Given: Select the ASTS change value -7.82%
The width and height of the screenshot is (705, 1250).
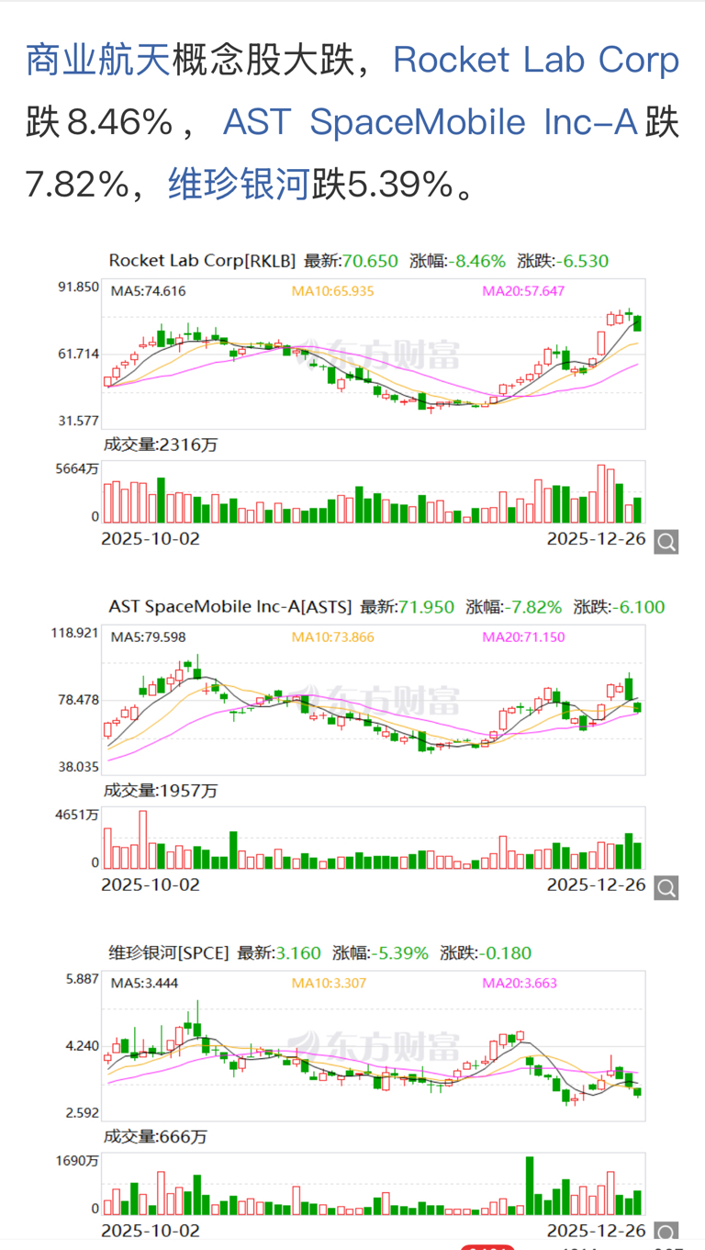Looking at the screenshot, I should pos(533,607).
